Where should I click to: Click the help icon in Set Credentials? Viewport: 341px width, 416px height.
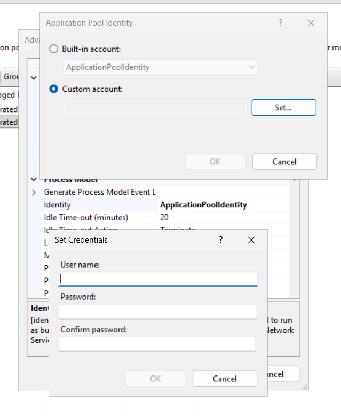click(221, 240)
